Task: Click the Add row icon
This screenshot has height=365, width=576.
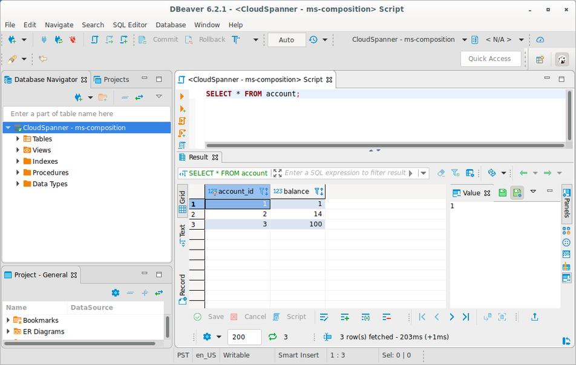Action: click(x=345, y=317)
